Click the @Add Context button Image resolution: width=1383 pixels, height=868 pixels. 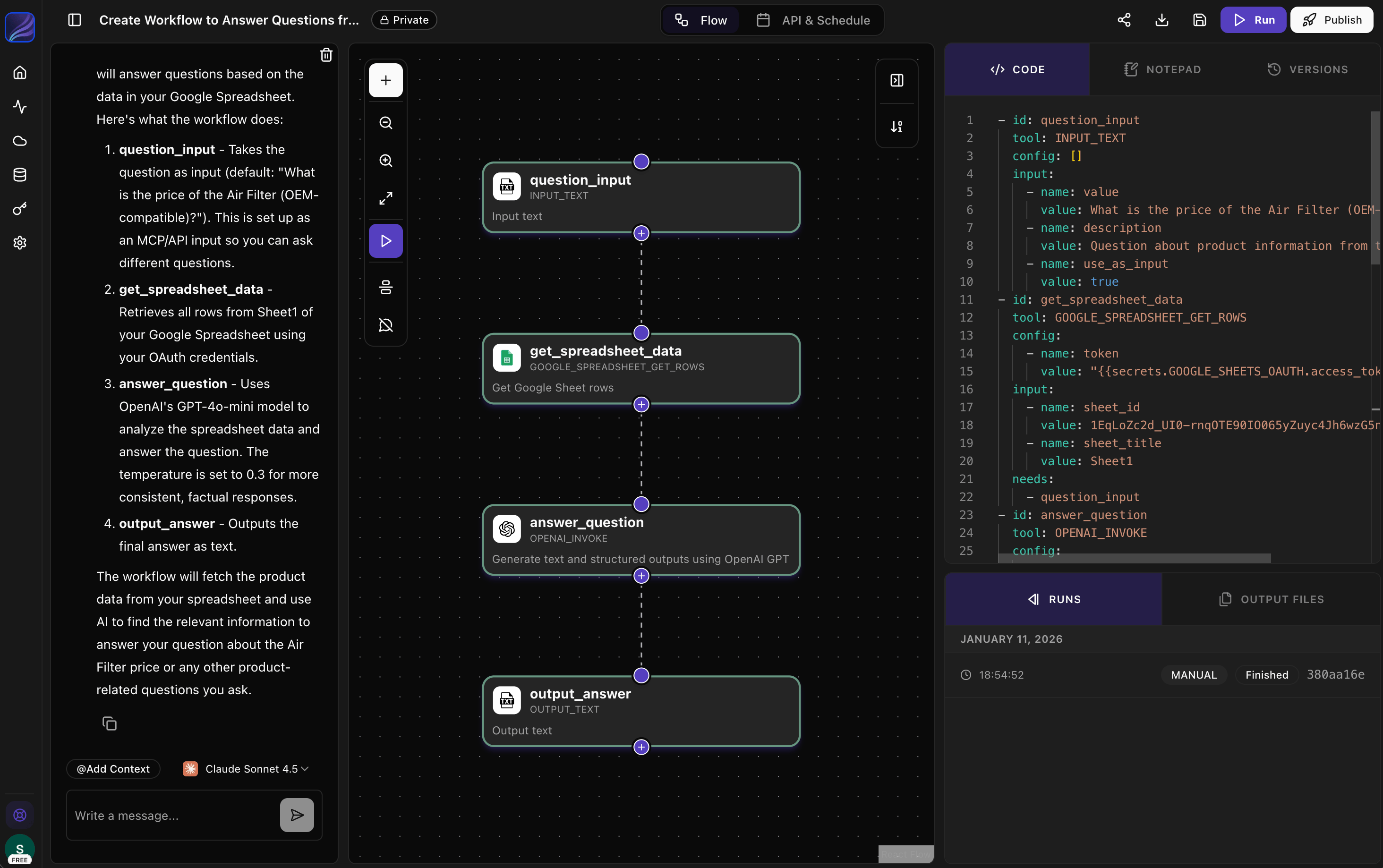tap(113, 769)
